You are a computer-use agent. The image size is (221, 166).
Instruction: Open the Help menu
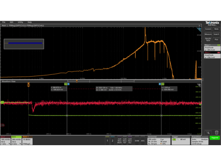30,22
